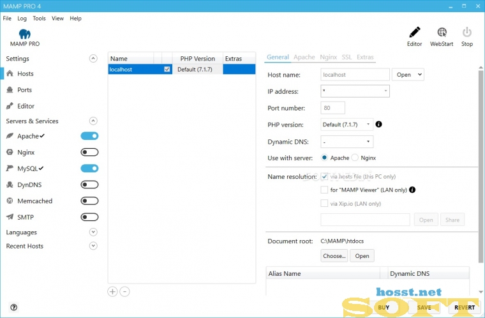Open the Log menu
Image resolution: width=485 pixels, height=318 pixels.
pyautogui.click(x=22, y=19)
